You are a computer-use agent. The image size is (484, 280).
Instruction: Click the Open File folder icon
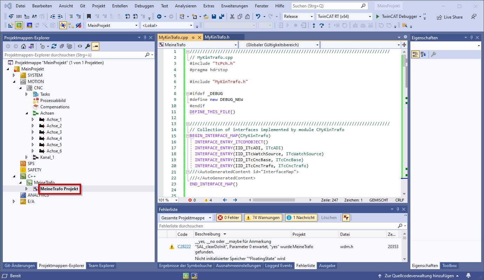pyautogui.click(x=206, y=16)
